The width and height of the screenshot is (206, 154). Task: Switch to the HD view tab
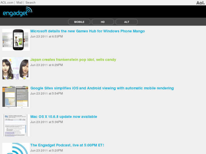(x=103, y=22)
